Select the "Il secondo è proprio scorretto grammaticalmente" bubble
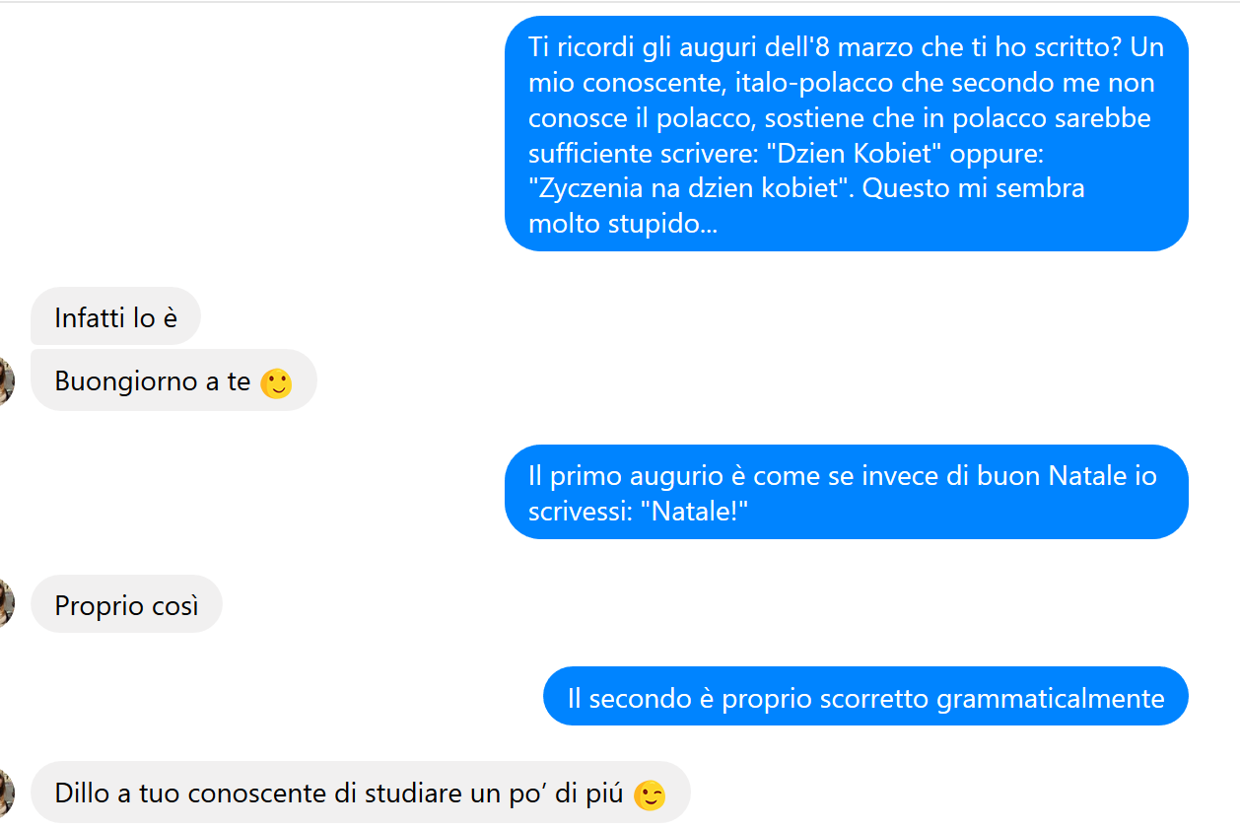This screenshot has height=828, width=1240. point(865,697)
